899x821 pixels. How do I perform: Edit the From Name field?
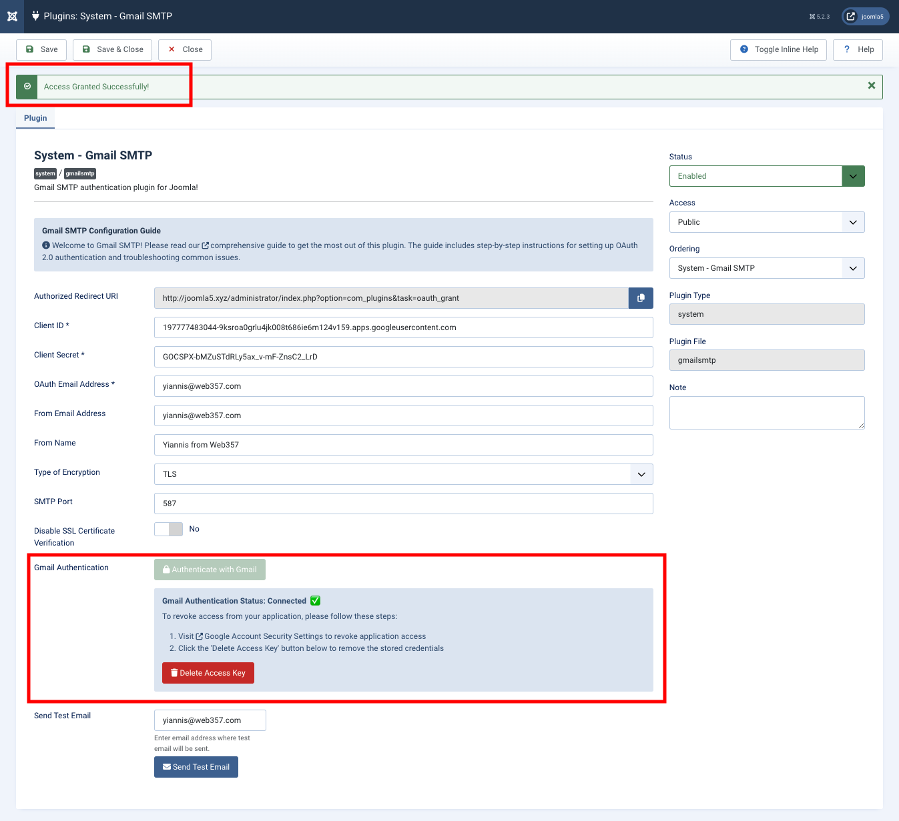pyautogui.click(x=403, y=445)
